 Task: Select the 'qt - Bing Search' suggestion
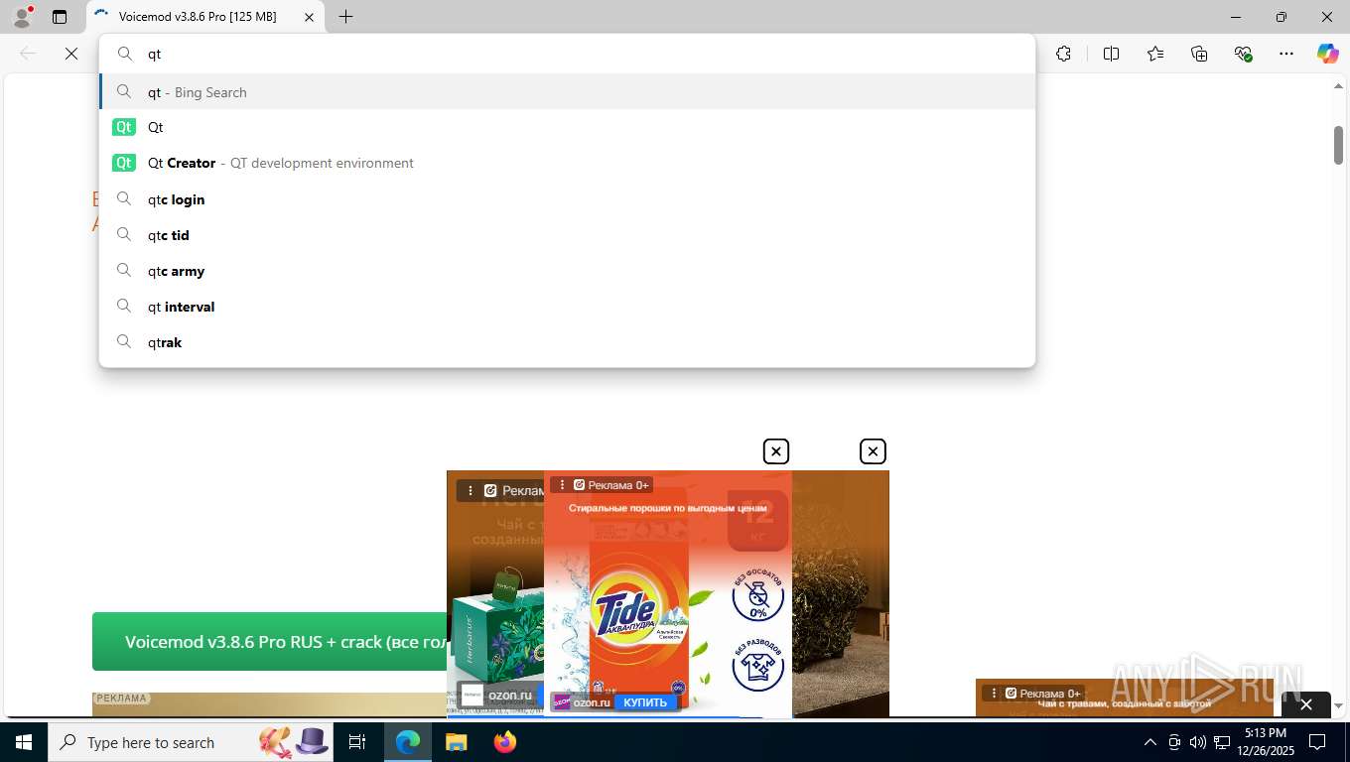[x=567, y=91]
